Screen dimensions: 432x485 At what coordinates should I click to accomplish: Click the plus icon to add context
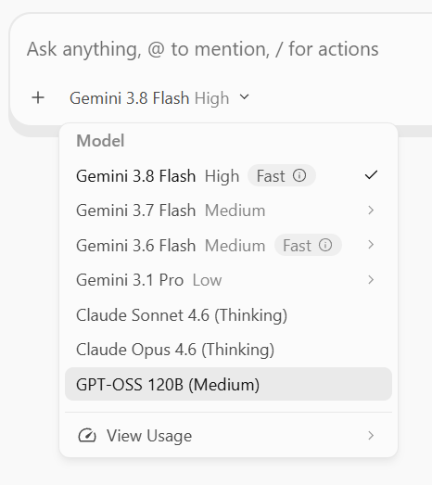pos(38,97)
